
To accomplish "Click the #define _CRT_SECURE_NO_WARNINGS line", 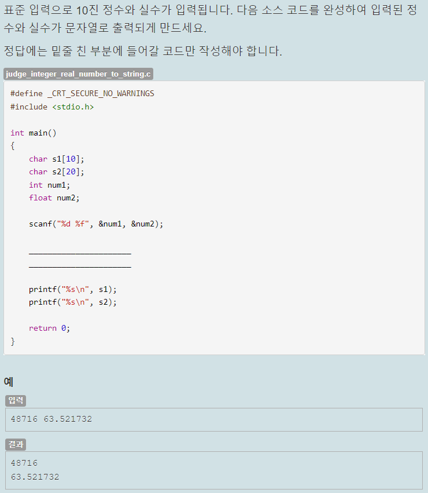I will [x=82, y=94].
